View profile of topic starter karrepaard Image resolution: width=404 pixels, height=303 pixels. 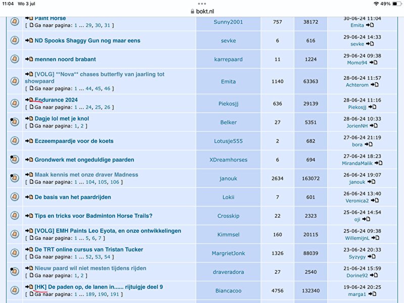point(228,59)
